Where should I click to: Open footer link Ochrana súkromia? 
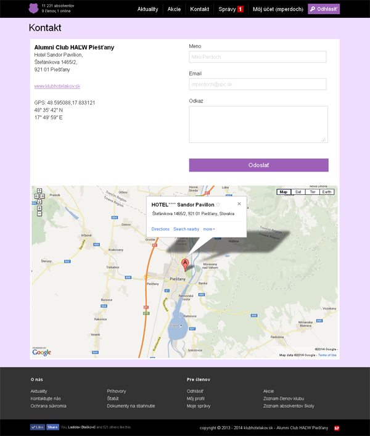click(x=48, y=406)
